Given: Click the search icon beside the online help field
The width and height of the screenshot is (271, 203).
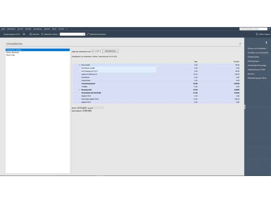Looking at the screenshot, I should click(x=269, y=29).
